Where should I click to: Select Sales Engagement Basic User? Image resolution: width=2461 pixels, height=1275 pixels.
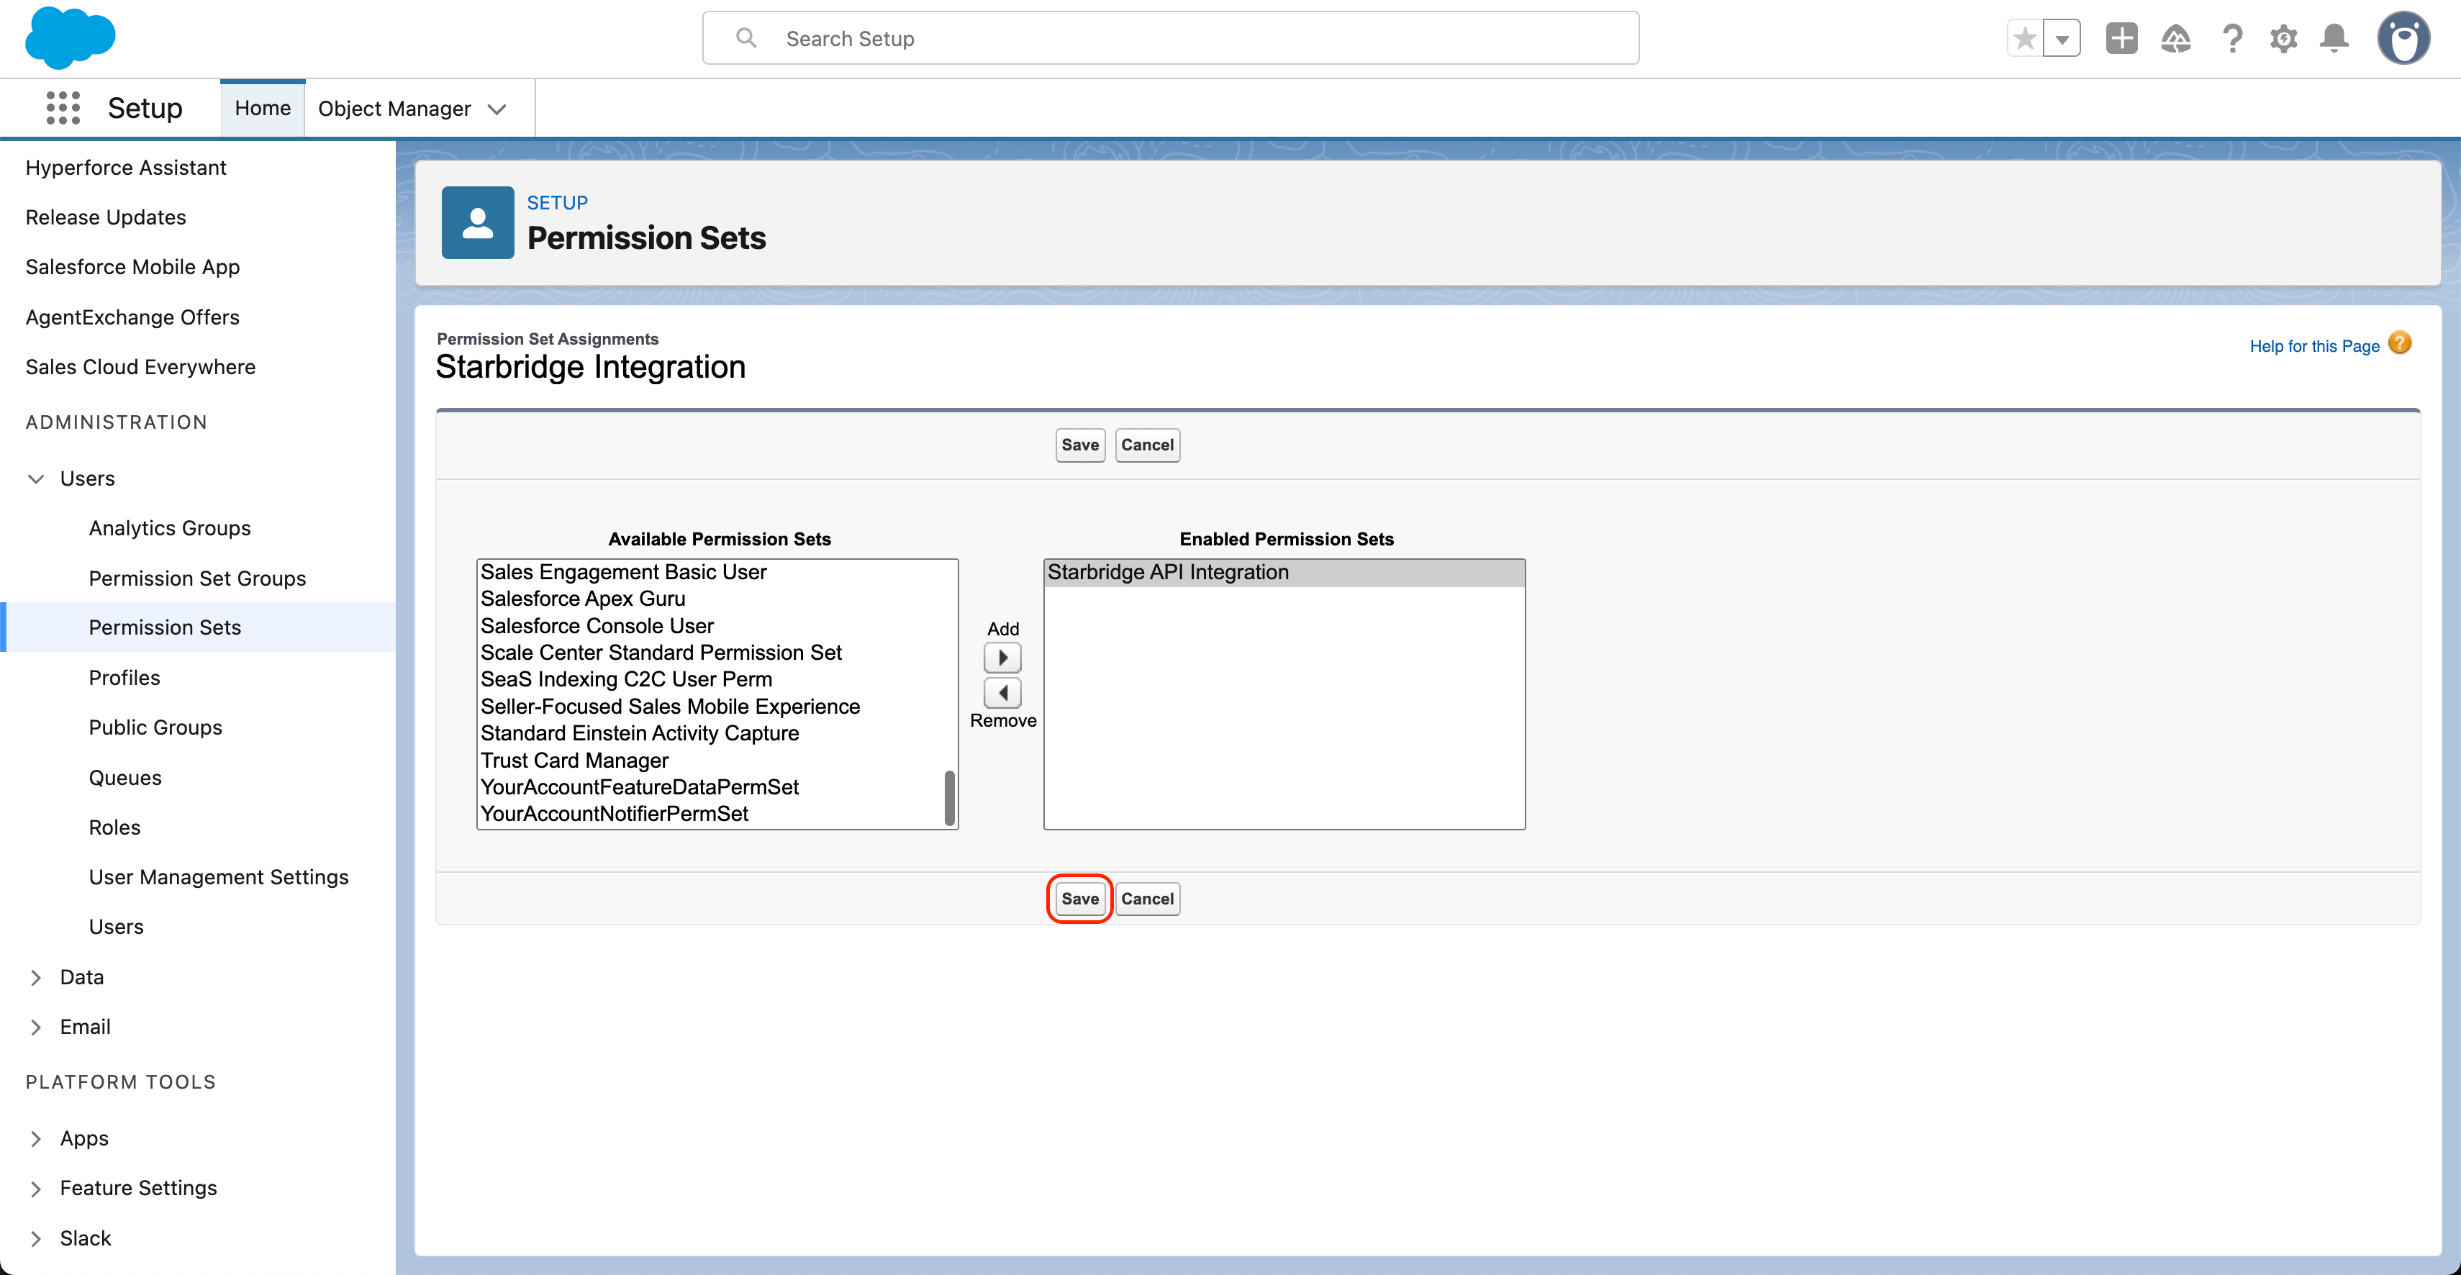[x=711, y=572]
